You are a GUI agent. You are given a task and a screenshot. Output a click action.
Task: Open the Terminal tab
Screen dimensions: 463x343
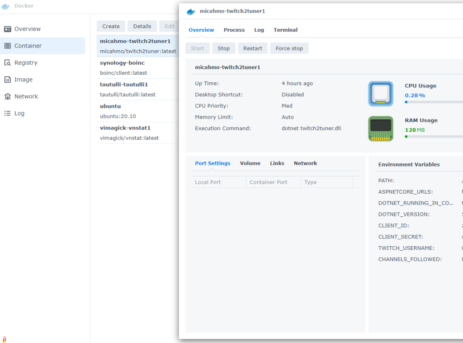(286, 30)
